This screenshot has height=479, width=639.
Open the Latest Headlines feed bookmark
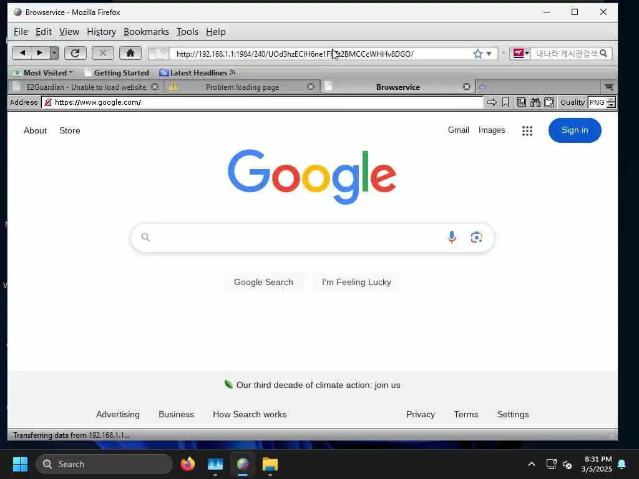(197, 73)
